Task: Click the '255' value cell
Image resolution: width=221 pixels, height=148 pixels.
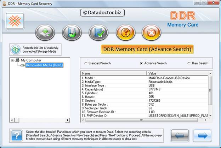Action: (x=151, y=97)
